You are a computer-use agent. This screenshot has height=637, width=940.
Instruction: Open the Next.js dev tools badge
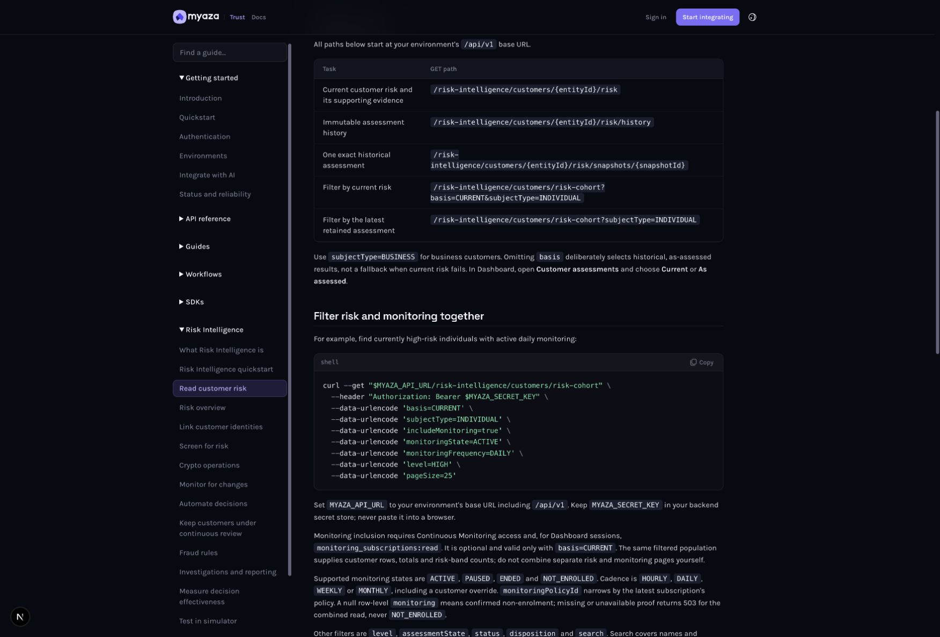(20, 617)
